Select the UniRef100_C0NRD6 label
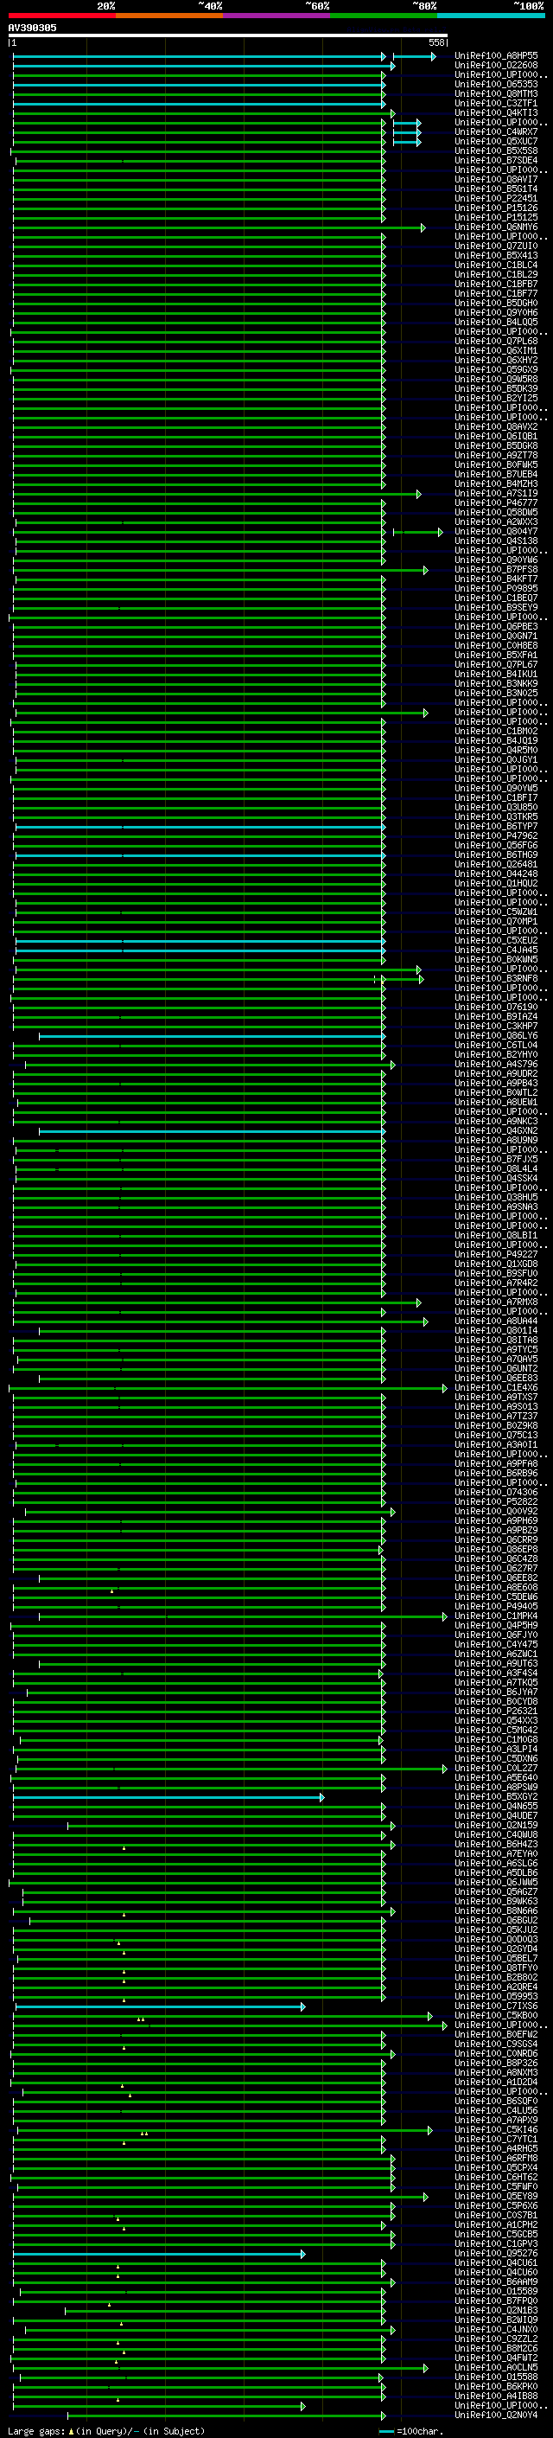 [x=496, y=2054]
